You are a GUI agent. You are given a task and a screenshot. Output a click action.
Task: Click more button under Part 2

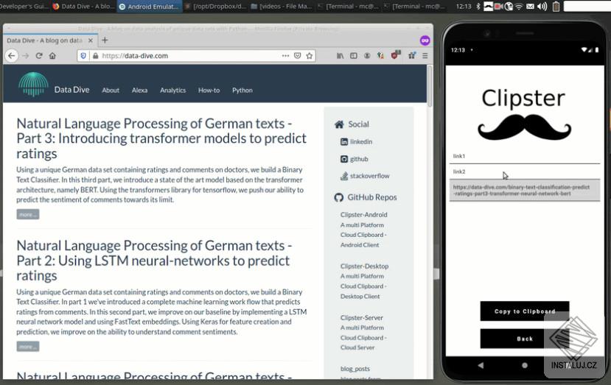28,347
